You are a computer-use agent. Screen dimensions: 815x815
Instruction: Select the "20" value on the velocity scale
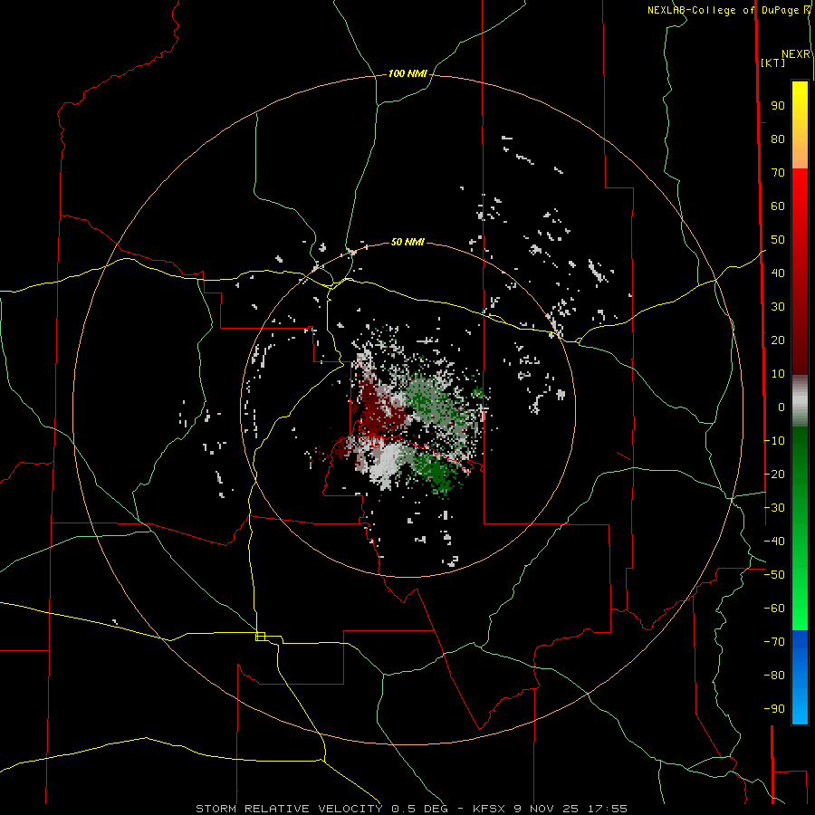tap(778, 340)
